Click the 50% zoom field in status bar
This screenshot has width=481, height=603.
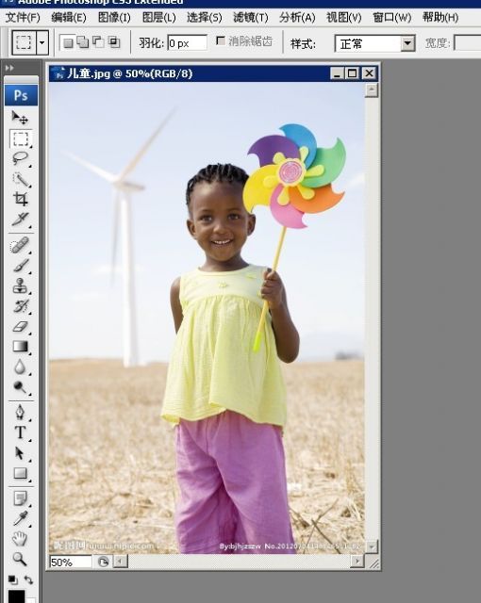[71, 562]
